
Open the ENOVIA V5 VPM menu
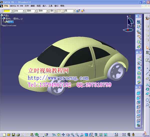pyautogui.click(x=16, y=6)
